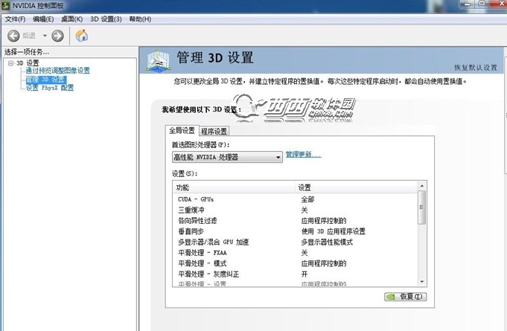
Task: Open back history dropdown arrow
Action: coord(45,36)
